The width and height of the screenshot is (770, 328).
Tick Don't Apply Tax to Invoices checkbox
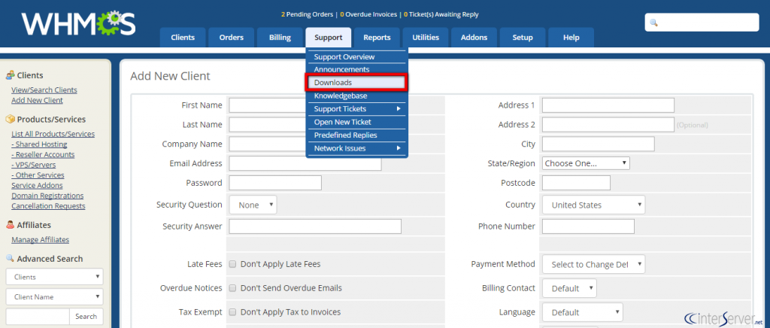point(233,312)
